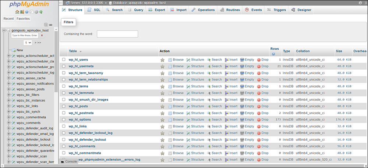368x168 pixels.
Task: Check the wp_hl_options row checkbox
Action: (64, 120)
